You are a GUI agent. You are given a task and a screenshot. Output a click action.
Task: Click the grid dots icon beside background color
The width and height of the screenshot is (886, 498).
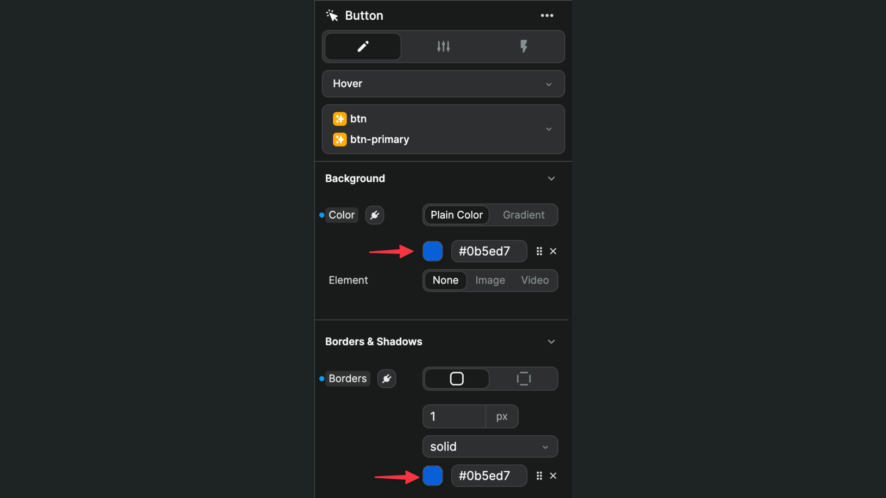tap(539, 251)
